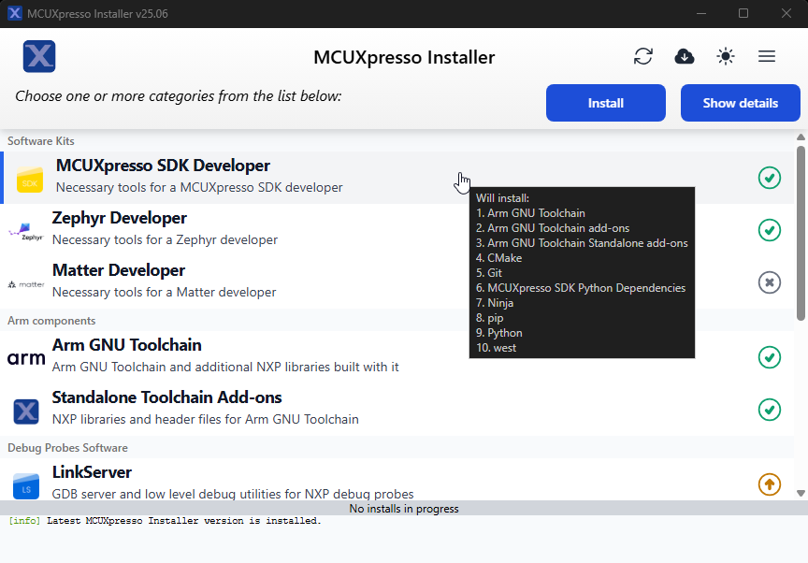This screenshot has height=563, width=808.
Task: Click the info log message line
Action: [165, 521]
